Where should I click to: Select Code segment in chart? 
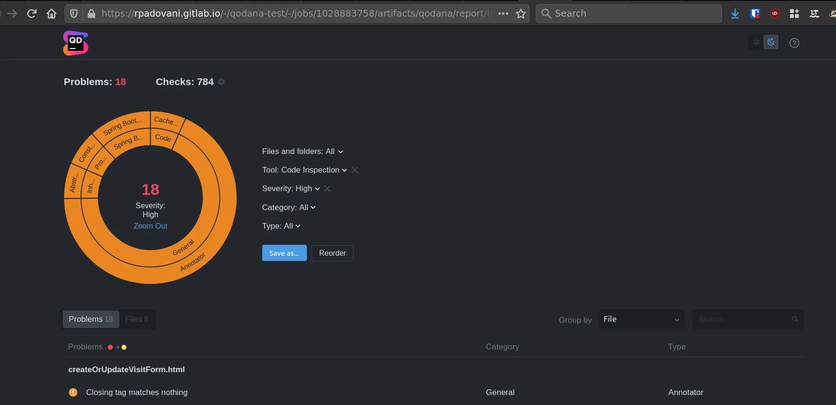[x=163, y=138]
